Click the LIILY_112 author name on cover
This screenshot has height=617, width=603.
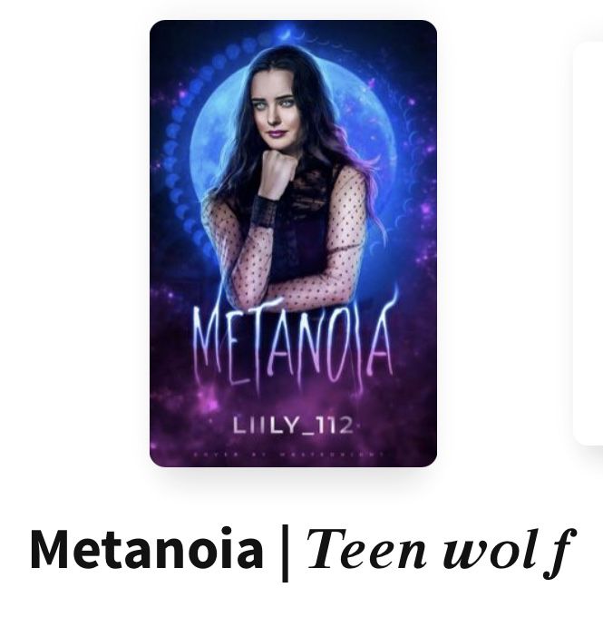point(294,426)
